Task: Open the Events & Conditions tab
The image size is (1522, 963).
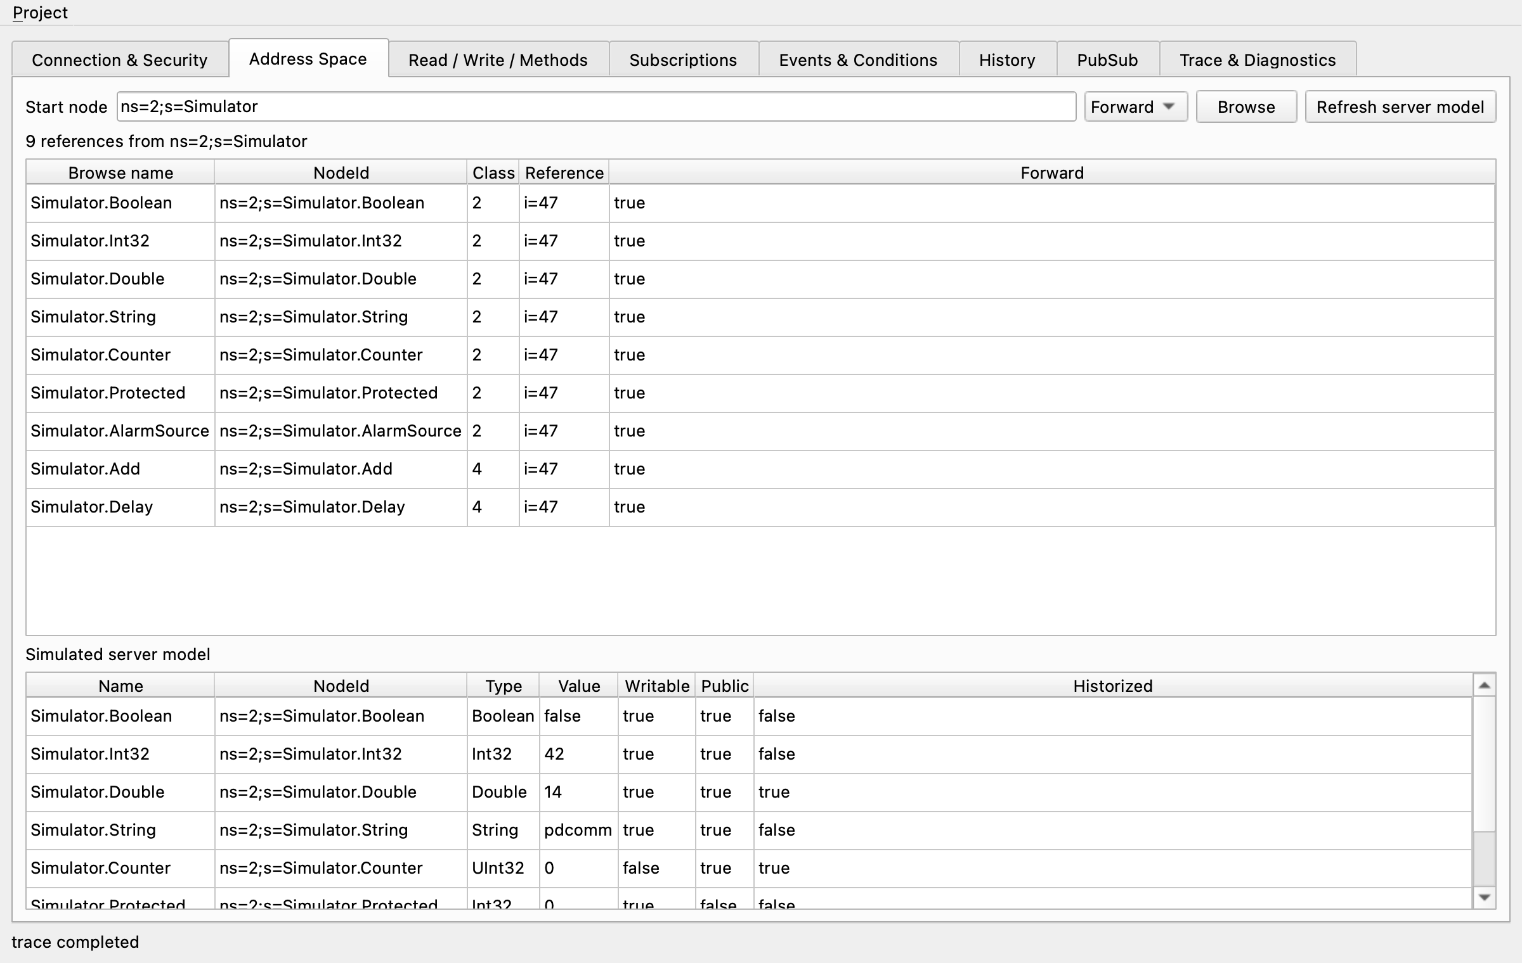Action: pyautogui.click(x=858, y=60)
